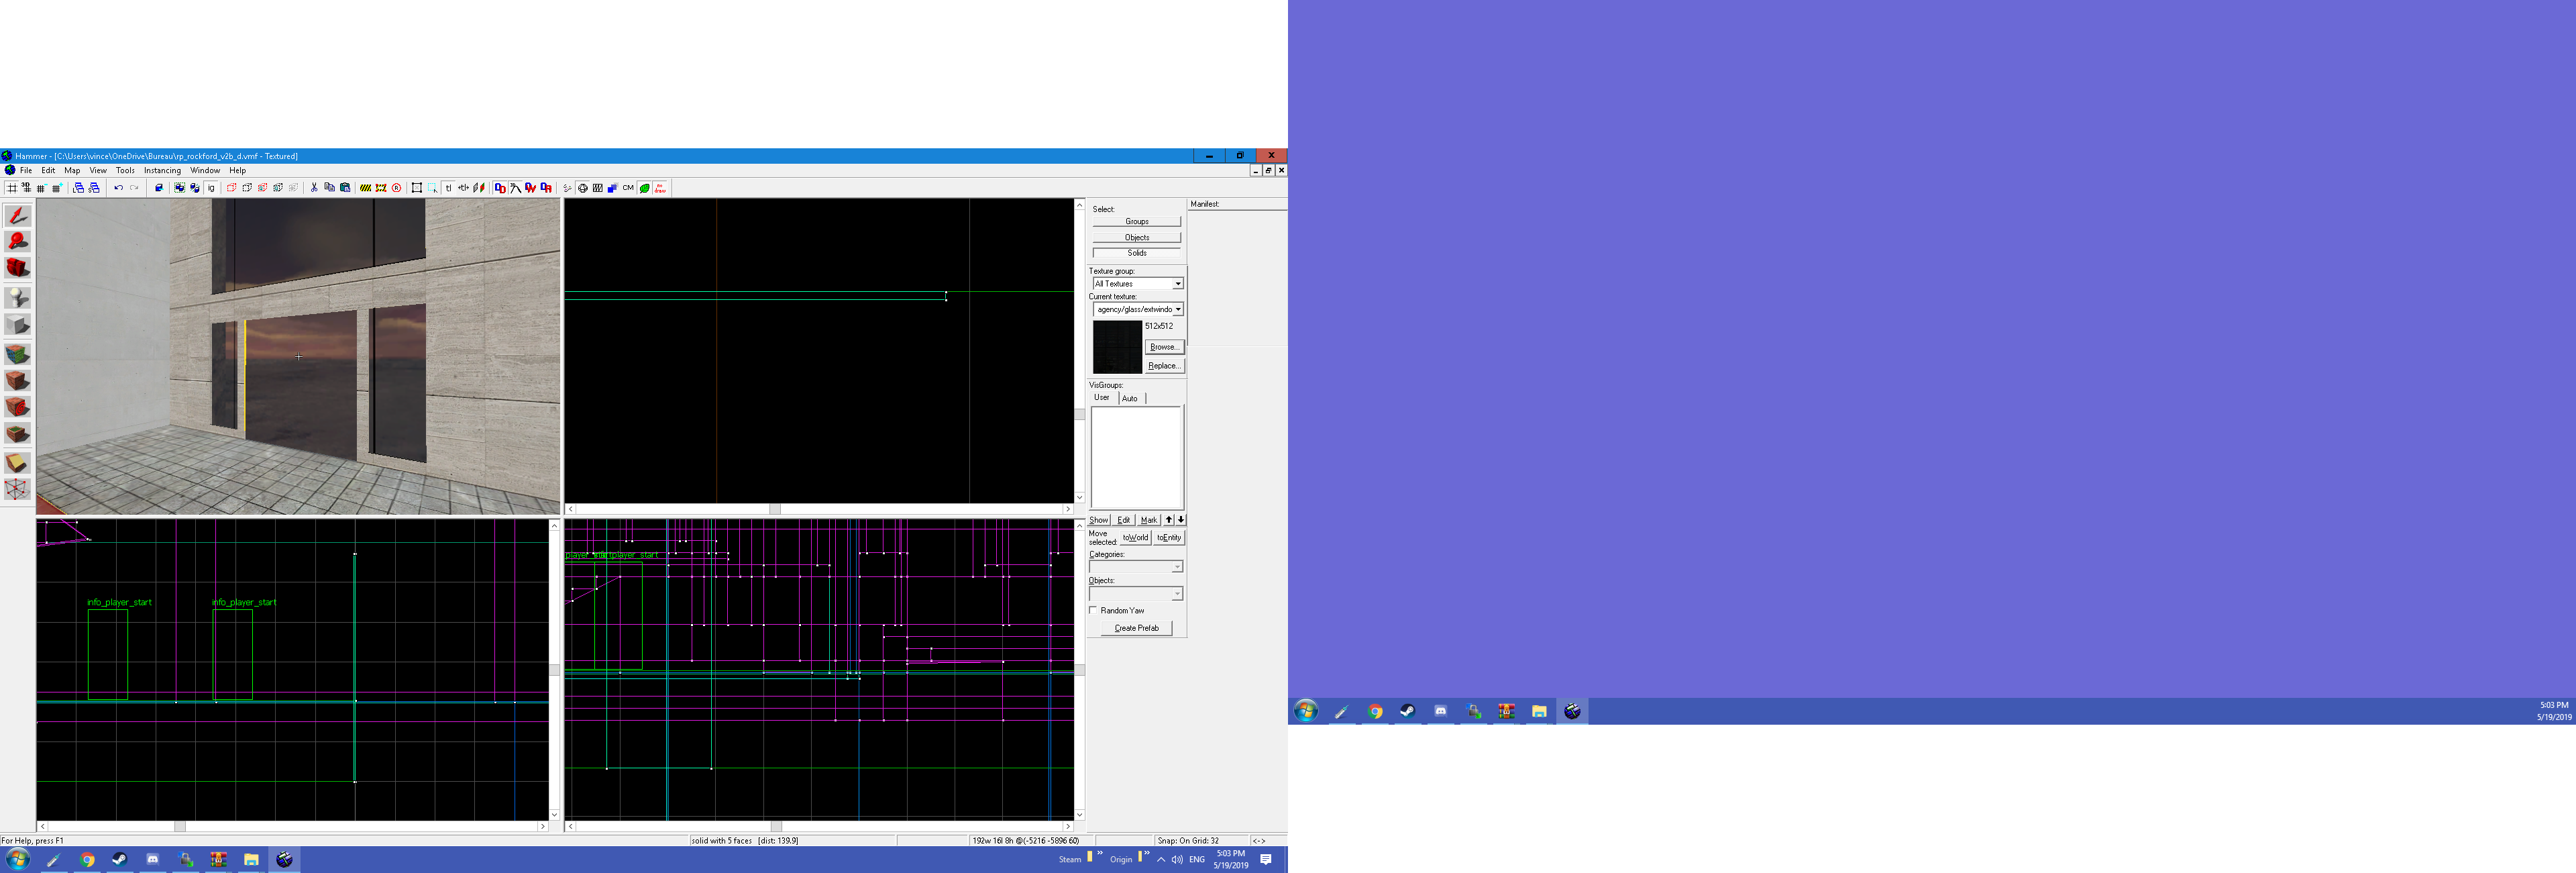Switch to the User VisGroups tab
2576x873 pixels.
click(1102, 398)
